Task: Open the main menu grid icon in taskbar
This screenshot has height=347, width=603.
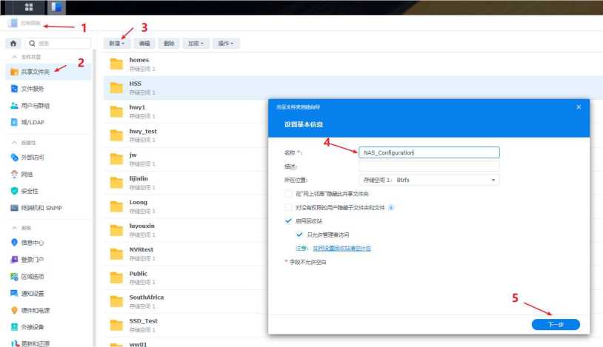Action: [x=28, y=7]
